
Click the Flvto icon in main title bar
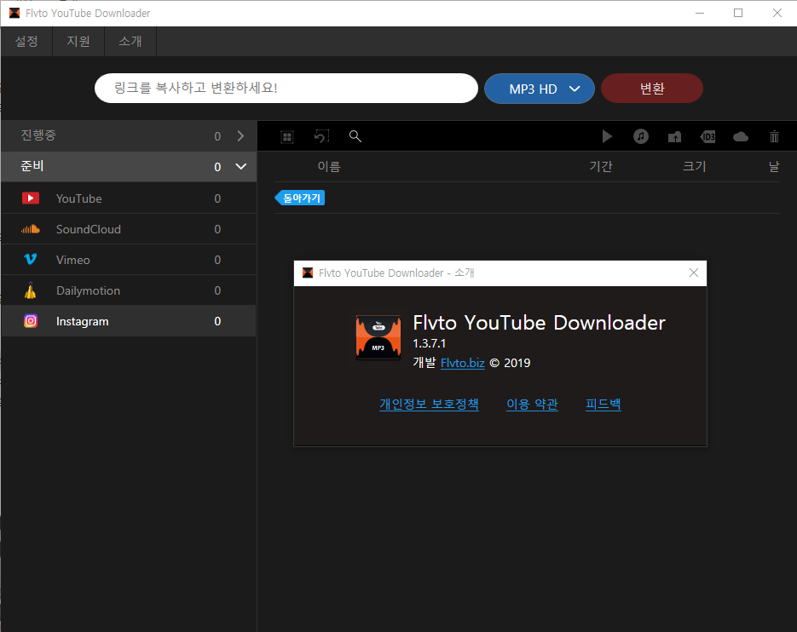[x=14, y=14]
